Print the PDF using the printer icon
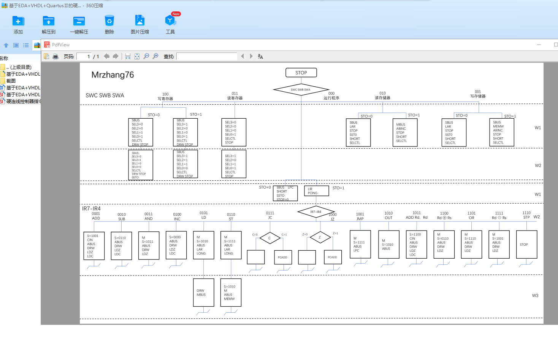 coord(55,56)
